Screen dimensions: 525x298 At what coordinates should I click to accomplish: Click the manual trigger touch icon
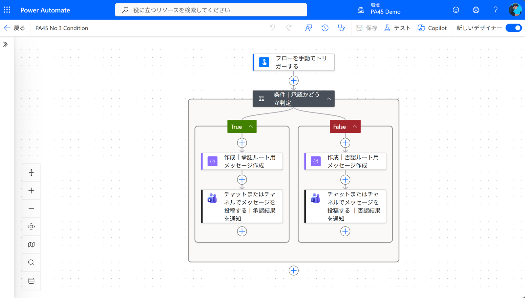pos(264,62)
